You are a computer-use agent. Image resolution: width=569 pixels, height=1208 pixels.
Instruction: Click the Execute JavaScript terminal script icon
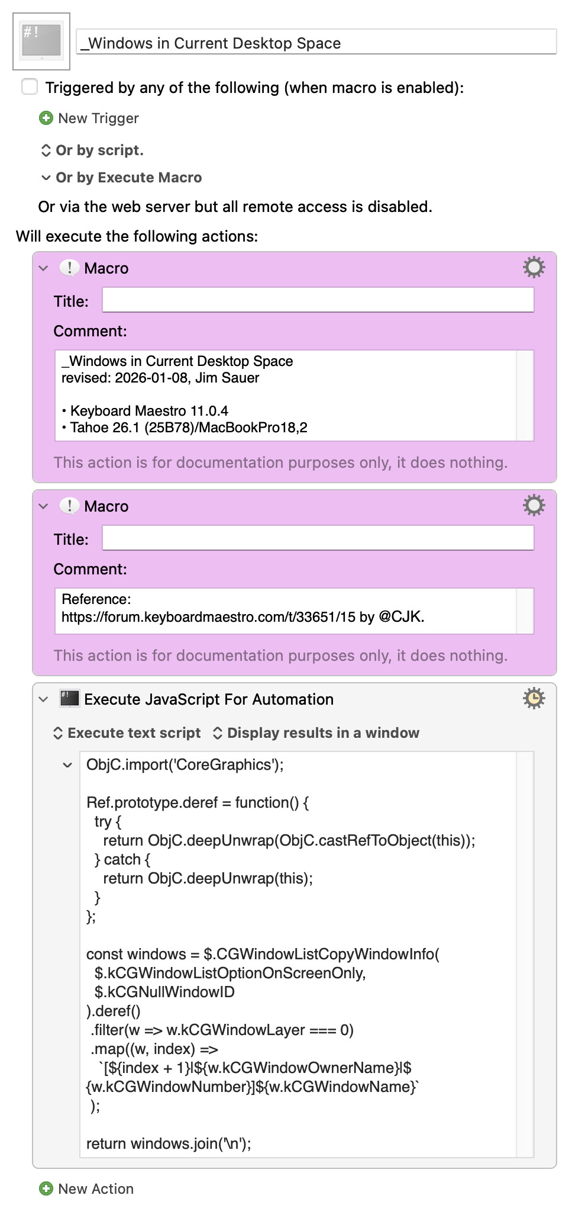coord(69,699)
